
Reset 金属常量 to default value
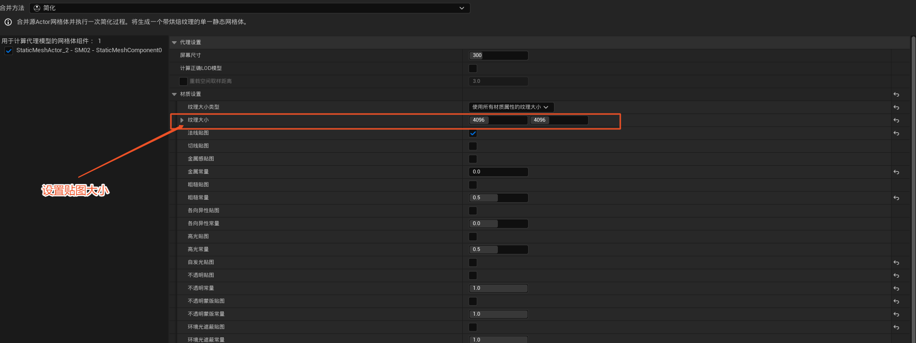pyautogui.click(x=896, y=172)
